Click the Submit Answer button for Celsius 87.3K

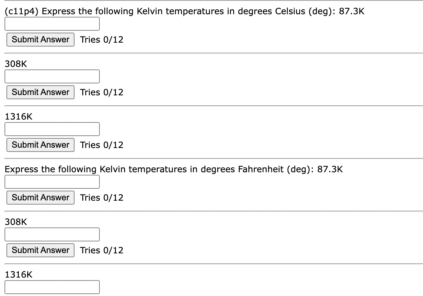click(40, 39)
